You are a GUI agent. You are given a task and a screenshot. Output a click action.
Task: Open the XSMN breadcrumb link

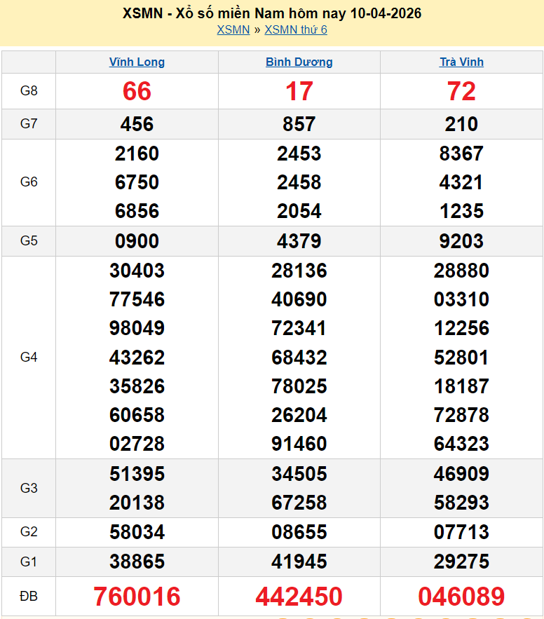[x=233, y=29]
